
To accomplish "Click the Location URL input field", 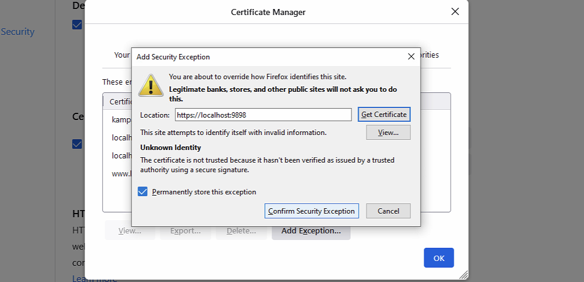I will click(x=263, y=115).
